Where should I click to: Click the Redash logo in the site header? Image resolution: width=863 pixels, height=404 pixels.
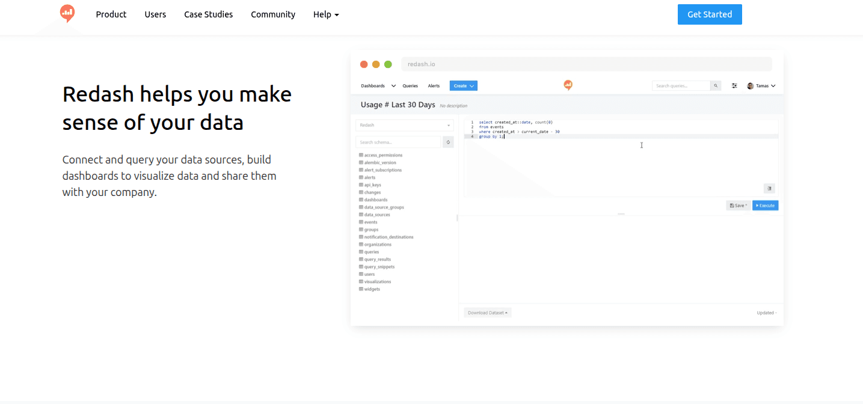pos(67,13)
